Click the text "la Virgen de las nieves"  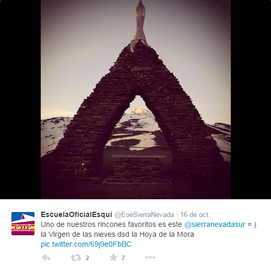[78, 234]
